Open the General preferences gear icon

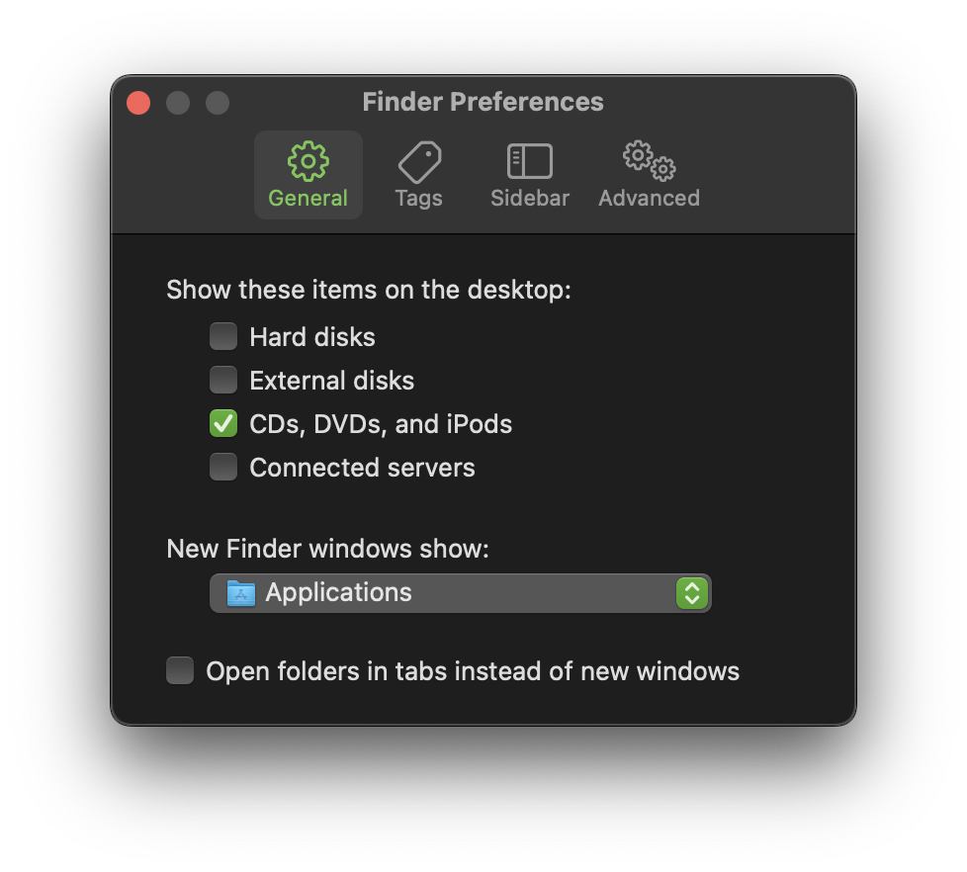tap(308, 161)
